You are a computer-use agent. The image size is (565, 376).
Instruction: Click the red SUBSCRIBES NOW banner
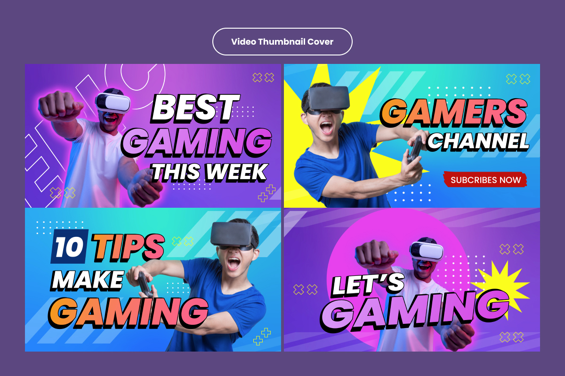tap(485, 180)
